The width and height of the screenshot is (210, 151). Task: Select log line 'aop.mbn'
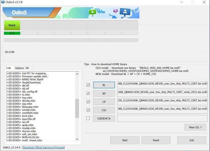point(20,104)
